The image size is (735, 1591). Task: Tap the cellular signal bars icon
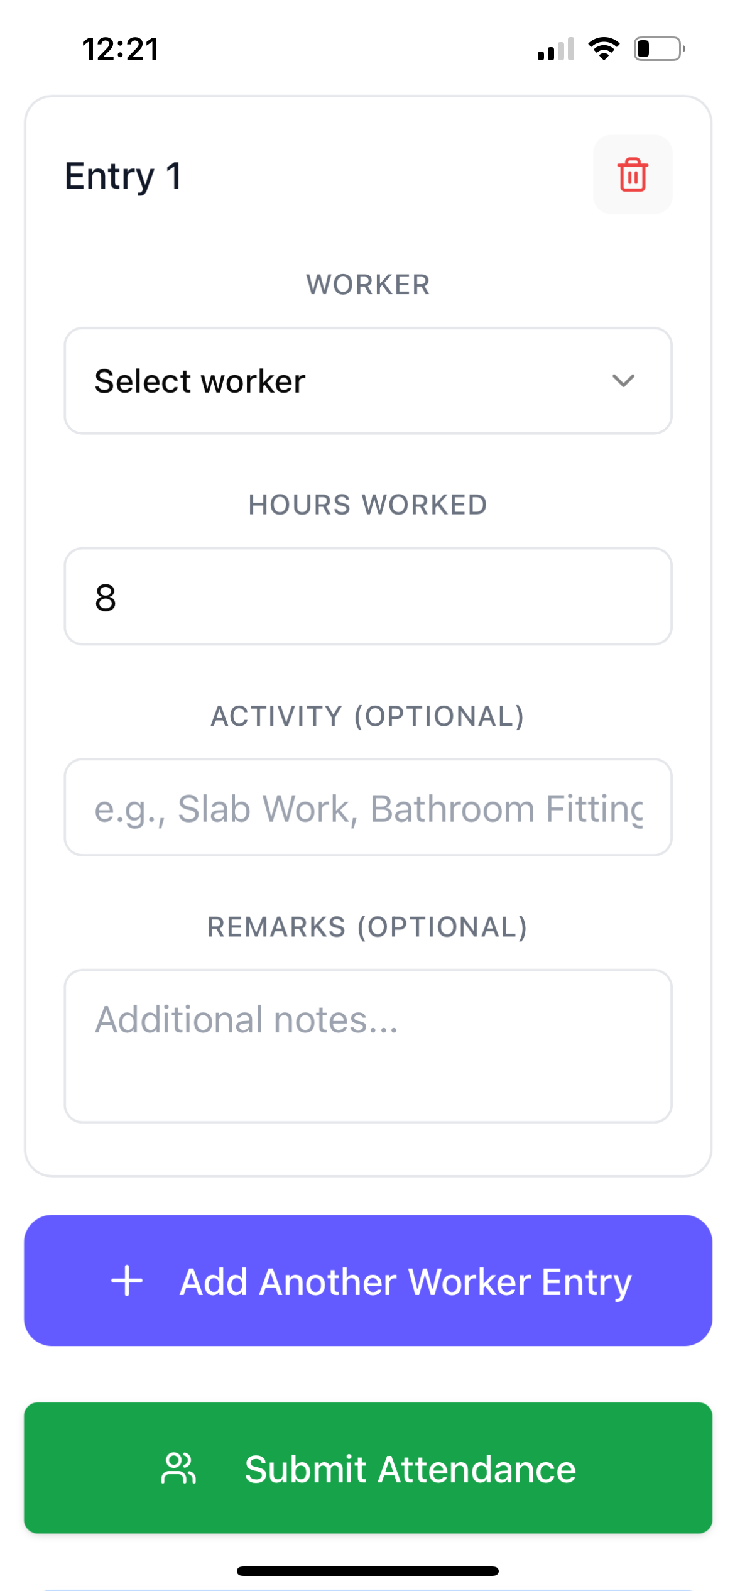click(x=556, y=49)
